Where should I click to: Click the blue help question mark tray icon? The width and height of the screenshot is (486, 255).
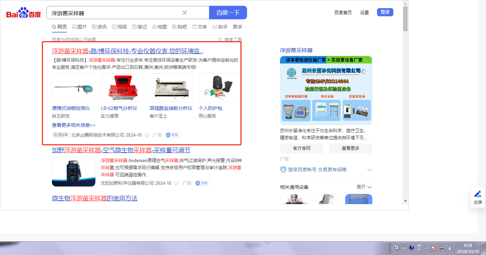[x=411, y=248]
